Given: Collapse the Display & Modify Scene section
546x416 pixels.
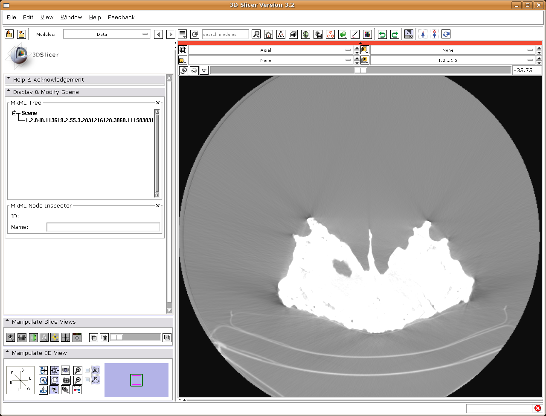Looking at the screenshot, I should point(84,92).
